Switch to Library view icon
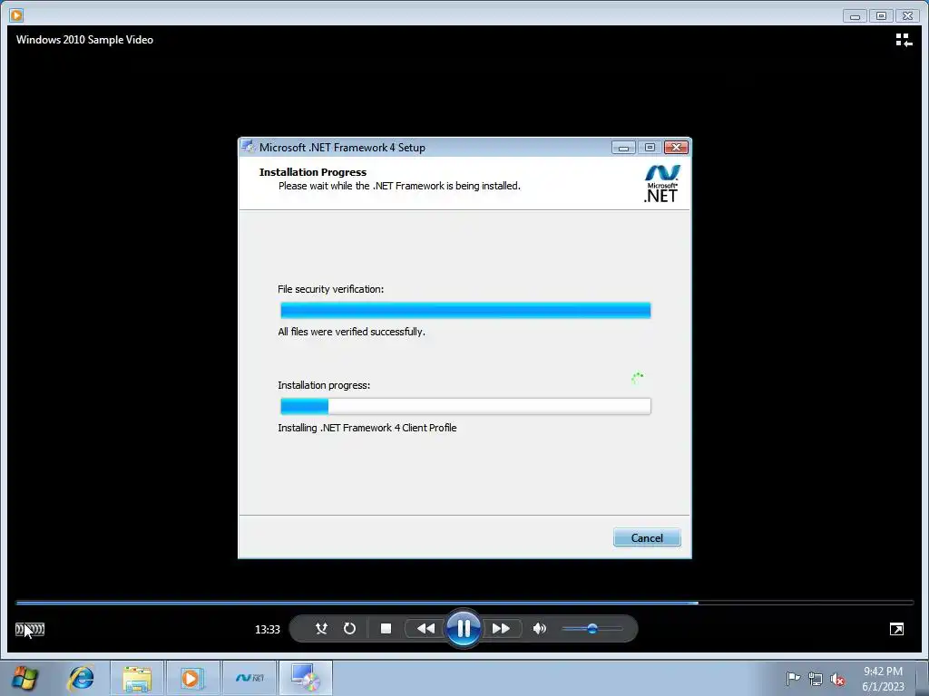 click(x=904, y=40)
